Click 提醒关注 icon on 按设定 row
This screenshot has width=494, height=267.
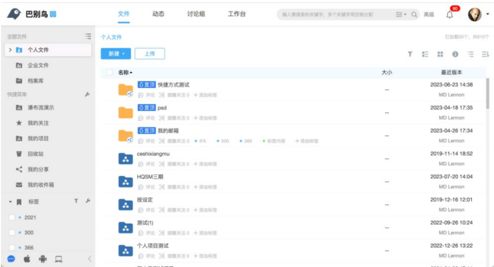[x=162, y=210]
